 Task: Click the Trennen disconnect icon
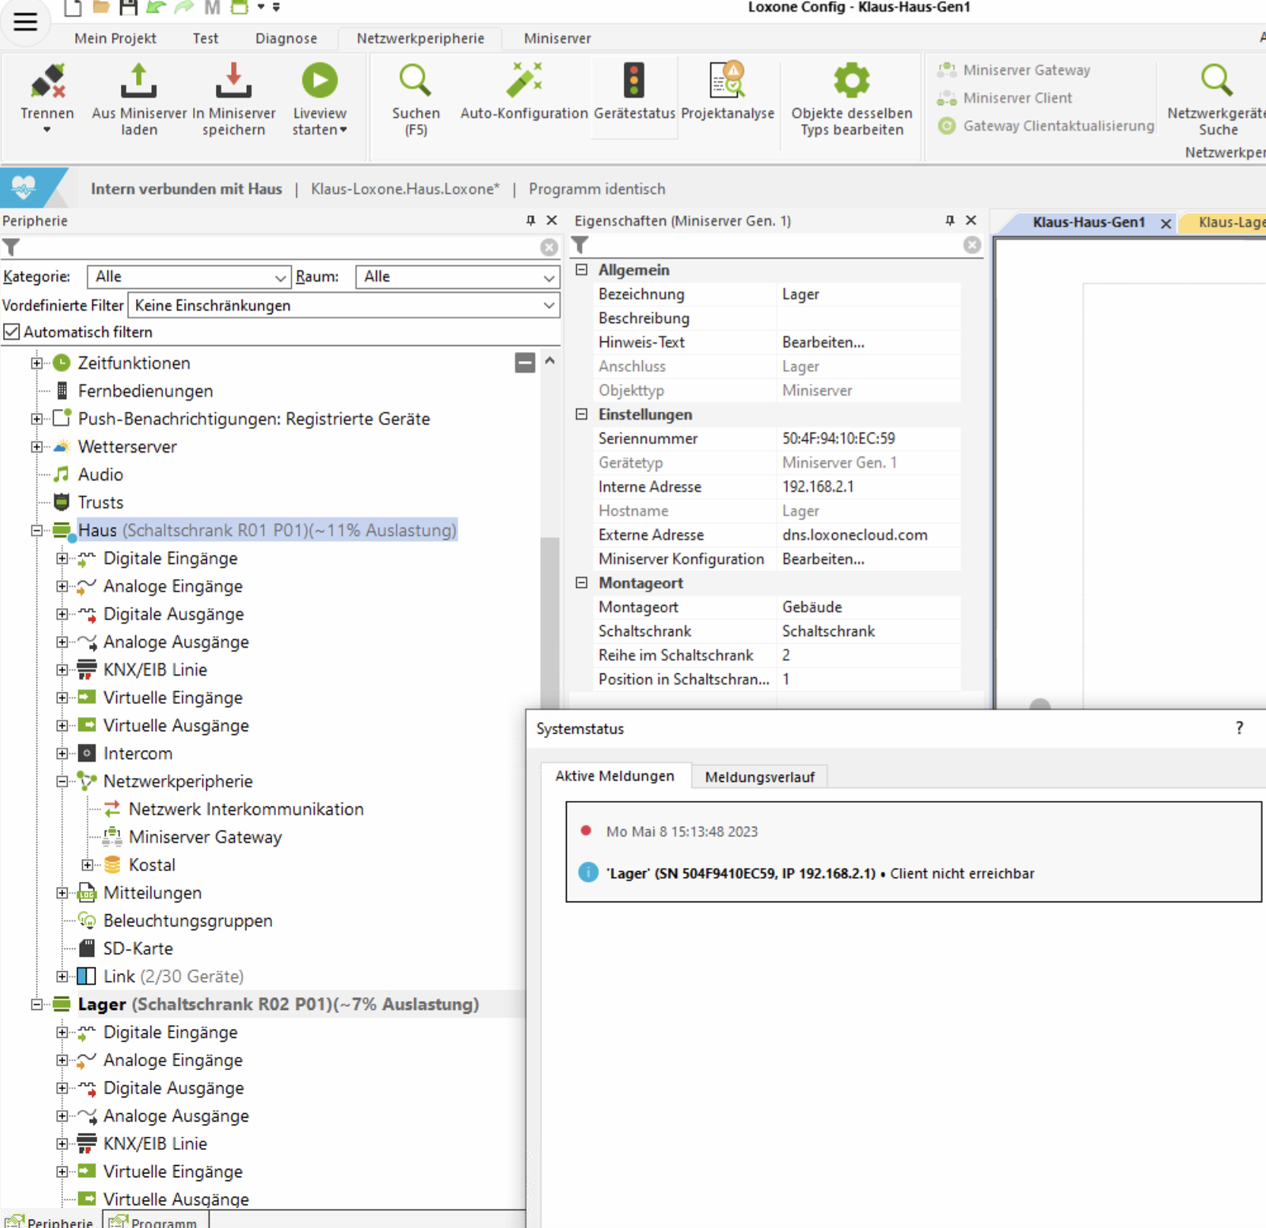coord(47,82)
